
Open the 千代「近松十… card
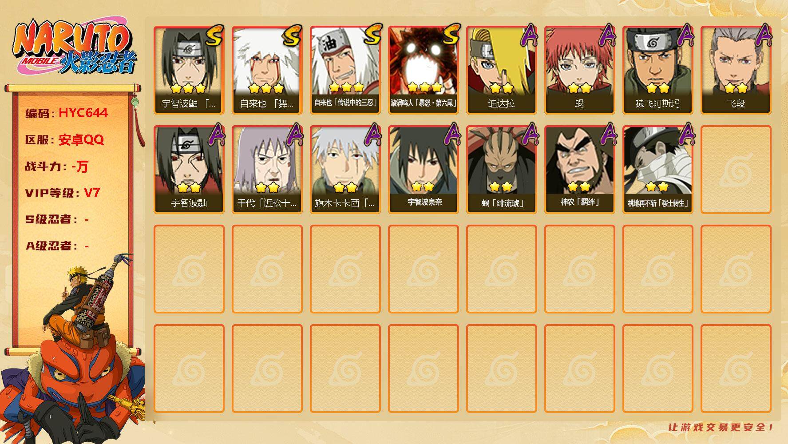[267, 170]
